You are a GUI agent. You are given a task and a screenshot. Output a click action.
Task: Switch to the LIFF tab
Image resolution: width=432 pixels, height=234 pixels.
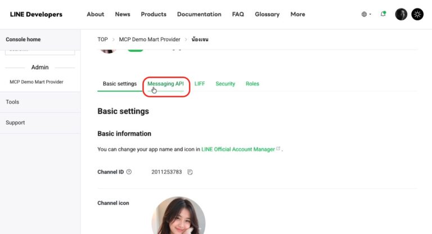click(x=200, y=84)
